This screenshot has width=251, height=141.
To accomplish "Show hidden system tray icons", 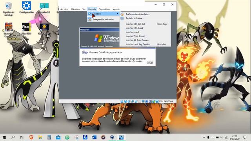I will coord(204,137).
